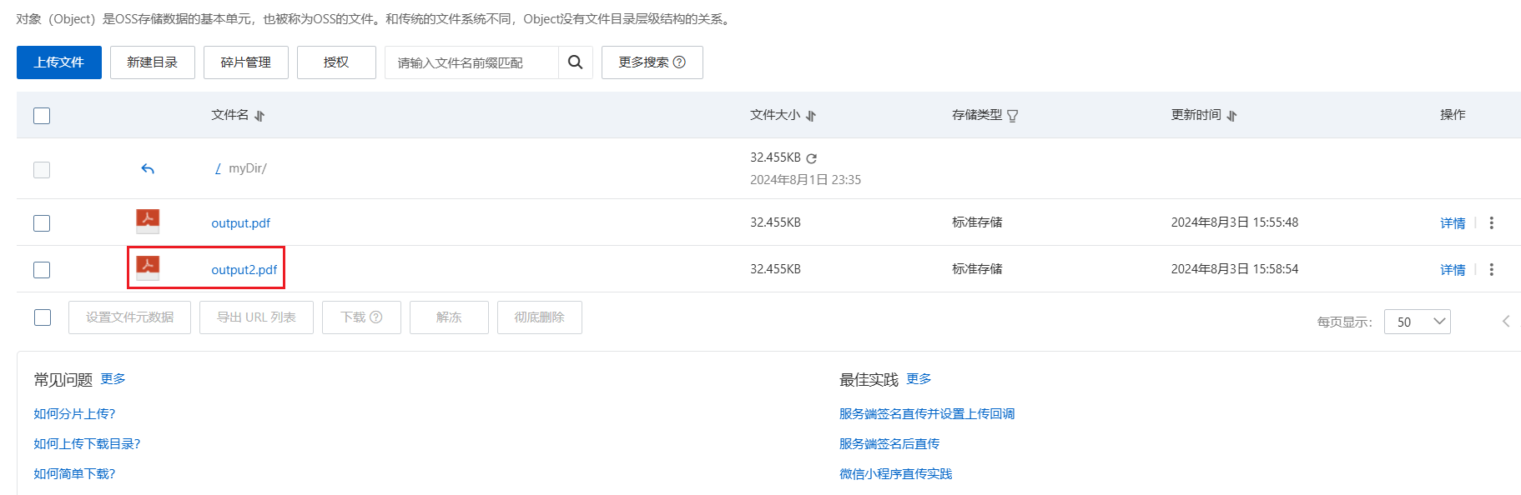The width and height of the screenshot is (1521, 495).
Task: Click 标准存储 cell of output.pdf
Action: point(977,222)
